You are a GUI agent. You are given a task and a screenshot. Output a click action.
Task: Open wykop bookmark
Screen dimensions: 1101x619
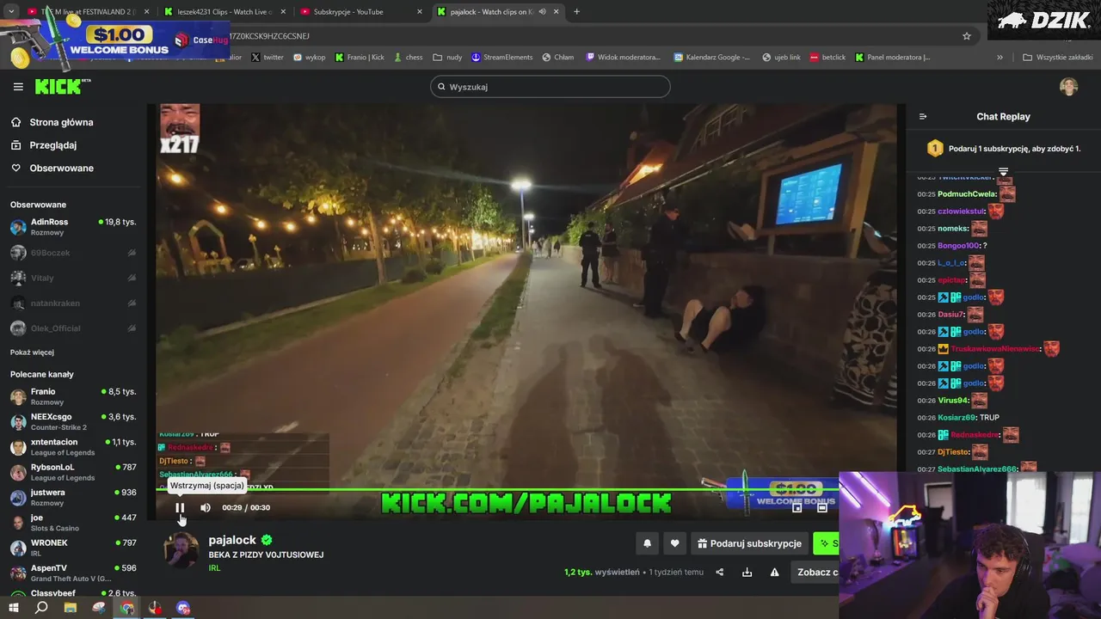tap(309, 58)
